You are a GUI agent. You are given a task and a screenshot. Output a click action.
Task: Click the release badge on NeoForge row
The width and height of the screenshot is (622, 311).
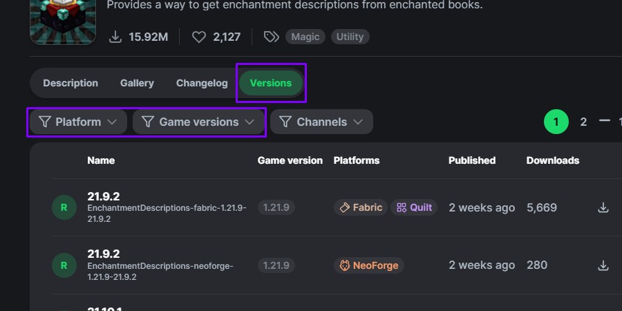point(64,265)
